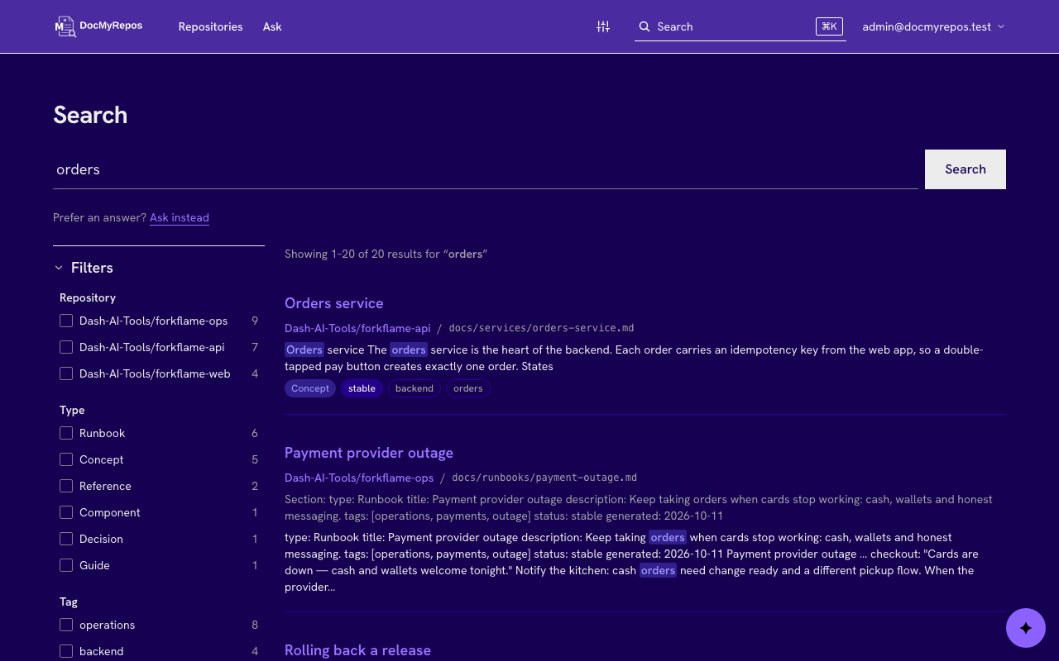Click the Search button next to query
1059x661 pixels.
(x=966, y=169)
